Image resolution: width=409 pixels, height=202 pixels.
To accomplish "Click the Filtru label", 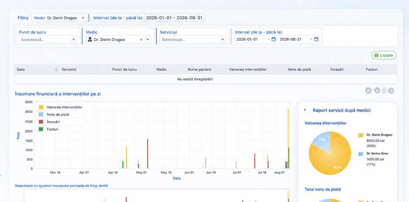I will point(23,18).
